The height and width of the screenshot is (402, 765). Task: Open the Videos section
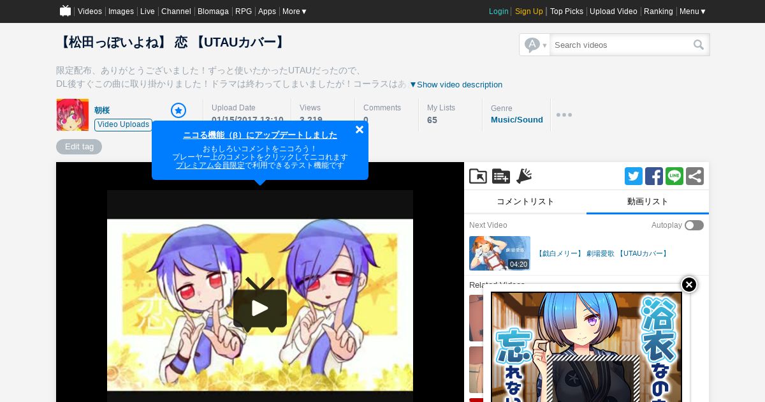(x=90, y=11)
